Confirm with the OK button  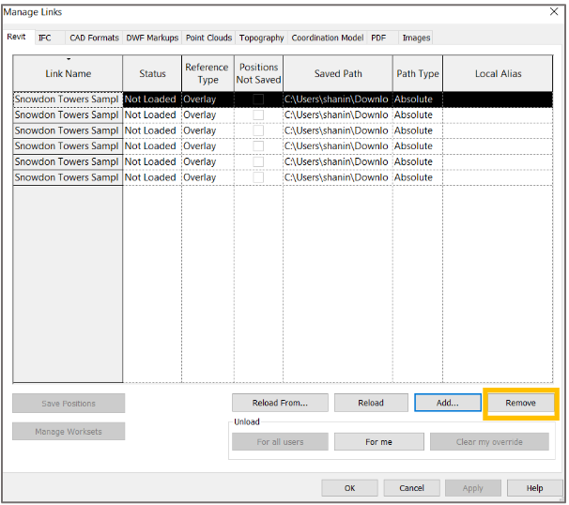coord(349,488)
